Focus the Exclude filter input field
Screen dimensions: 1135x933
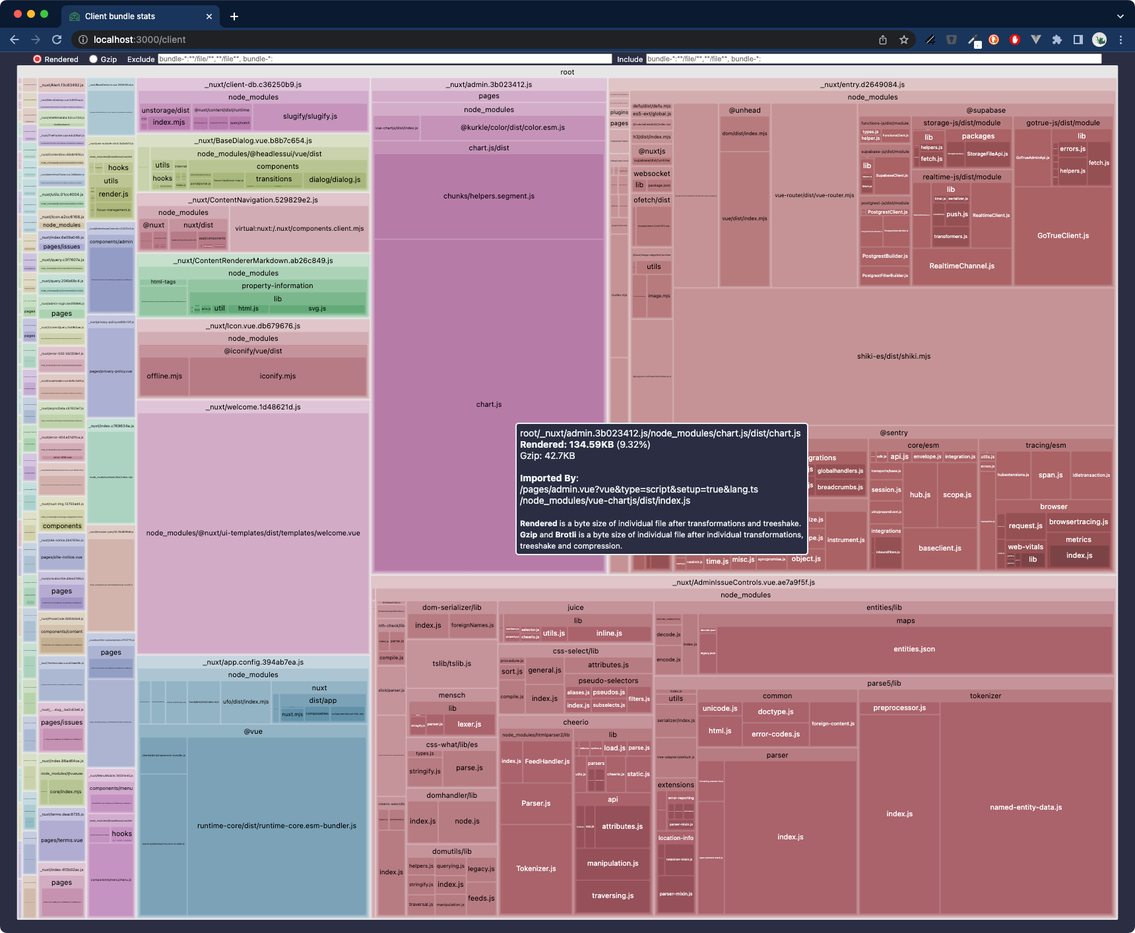385,59
